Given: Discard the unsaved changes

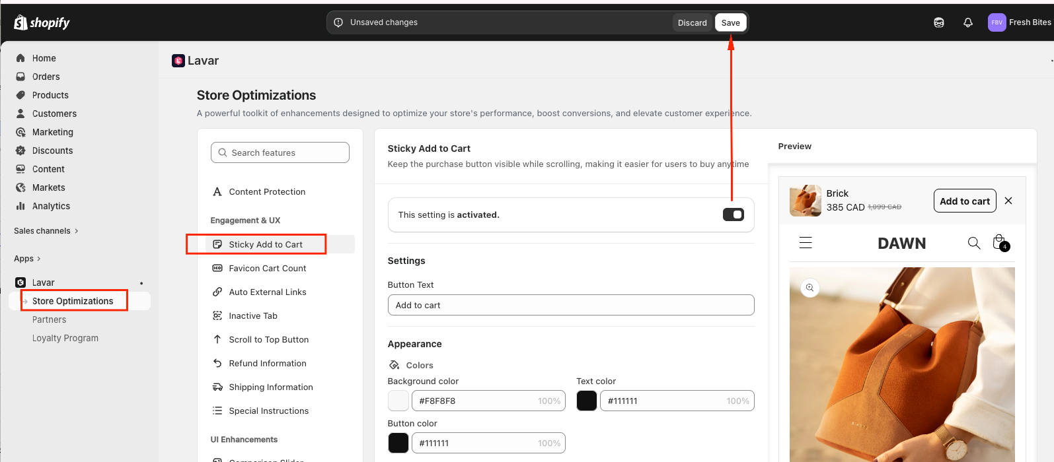Looking at the screenshot, I should click(x=693, y=22).
